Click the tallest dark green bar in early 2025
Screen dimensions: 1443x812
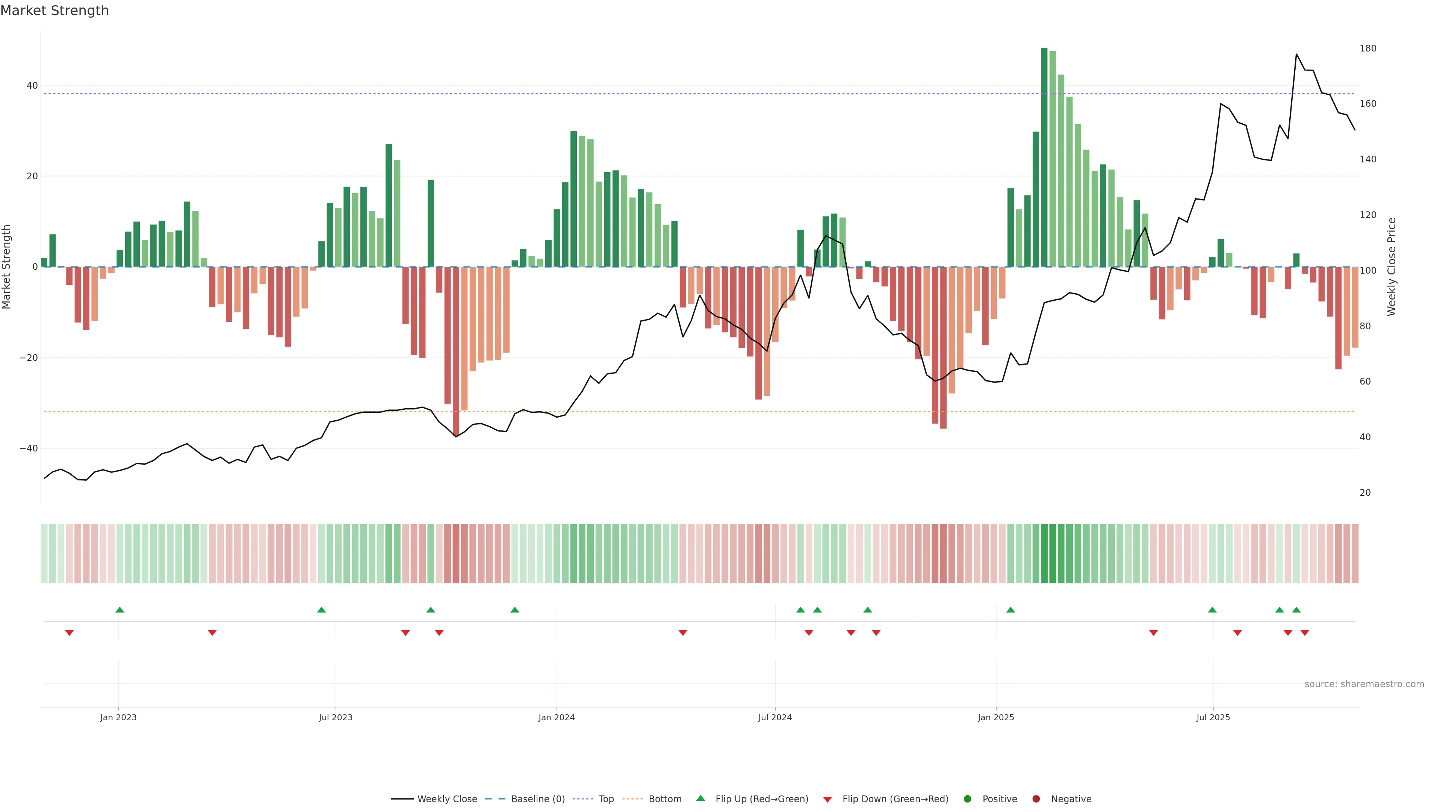(1044, 157)
